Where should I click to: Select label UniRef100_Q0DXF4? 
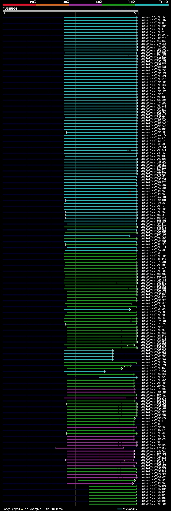click(153, 176)
